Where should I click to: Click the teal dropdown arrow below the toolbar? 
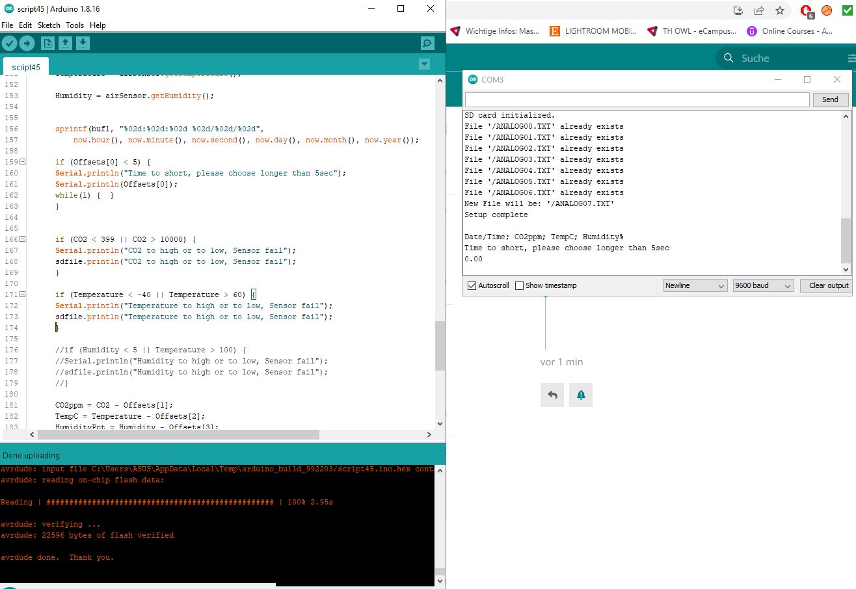tap(424, 64)
